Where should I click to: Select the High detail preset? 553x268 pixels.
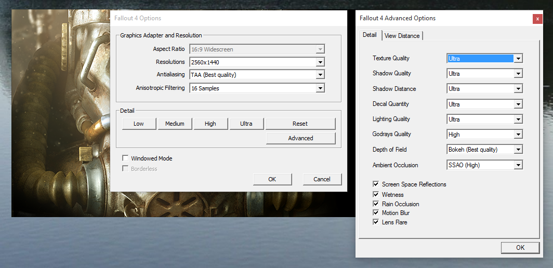(210, 124)
